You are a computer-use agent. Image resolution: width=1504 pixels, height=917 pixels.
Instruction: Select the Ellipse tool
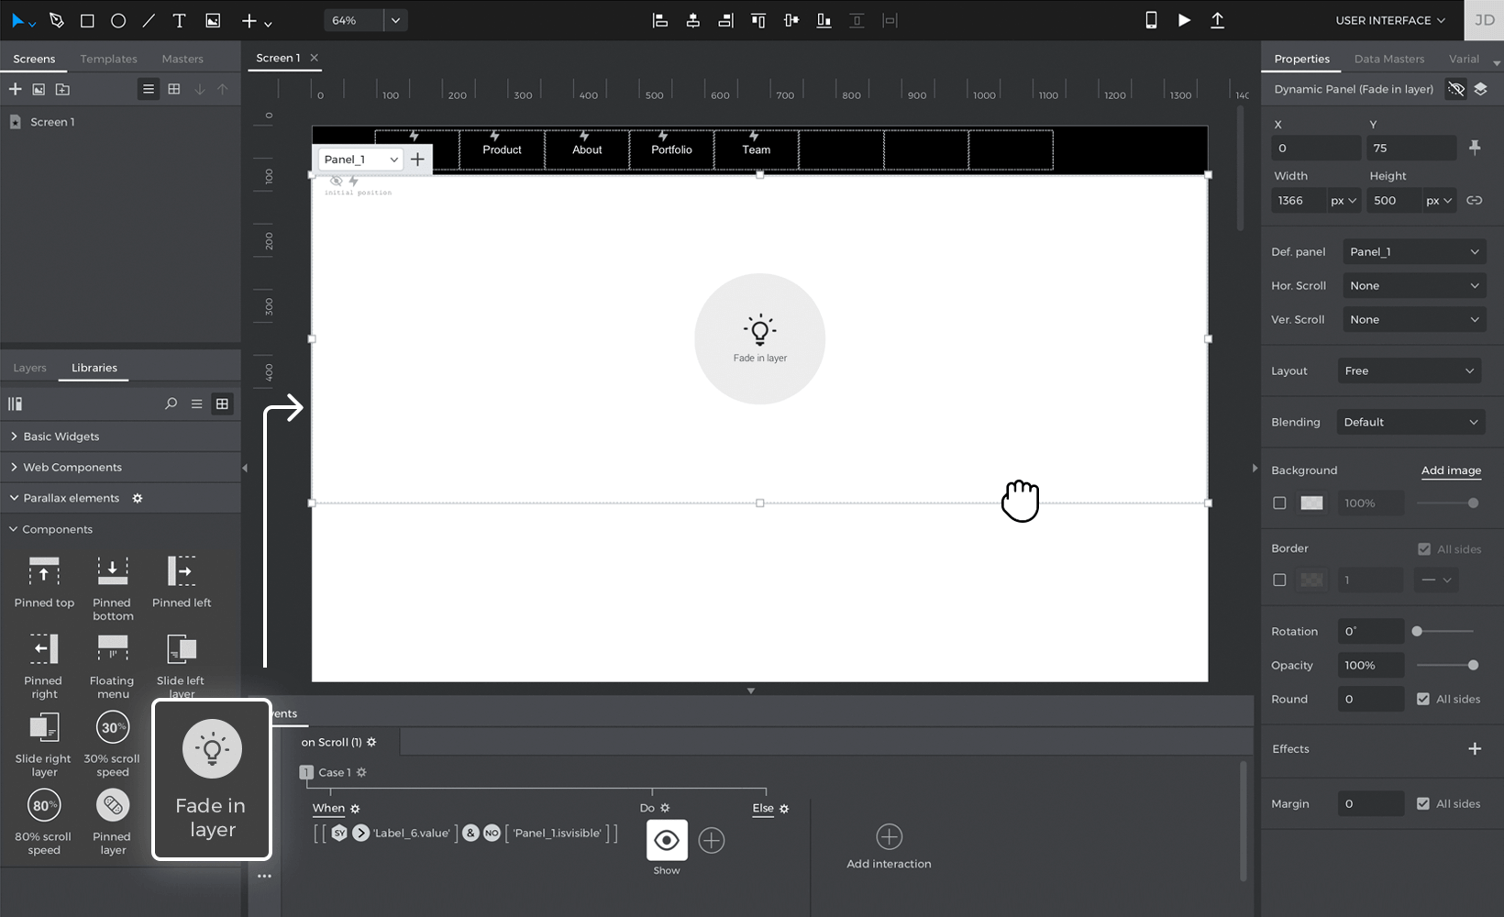click(x=118, y=20)
